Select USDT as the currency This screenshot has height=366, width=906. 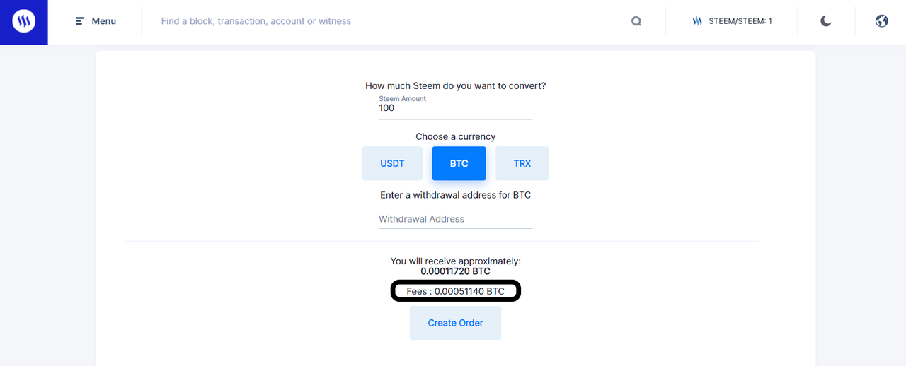(392, 163)
